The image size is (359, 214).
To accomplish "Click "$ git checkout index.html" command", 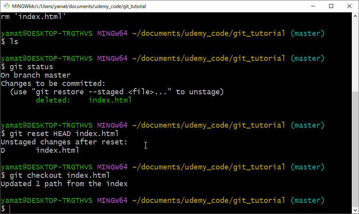I will coord(55,175).
